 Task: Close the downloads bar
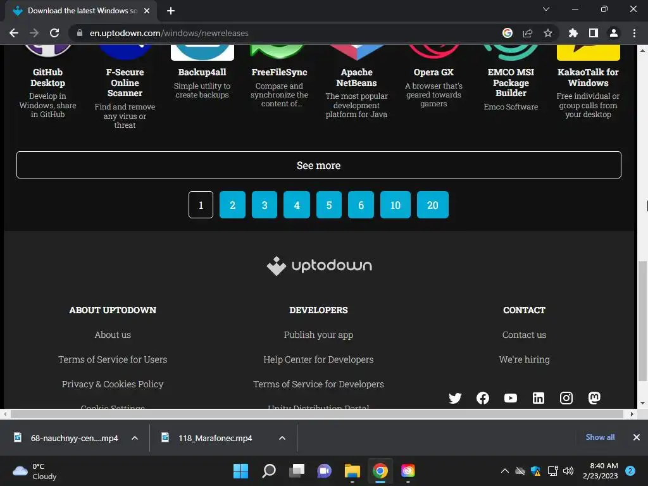point(637,437)
